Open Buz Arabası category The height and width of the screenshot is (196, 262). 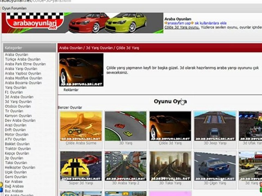(x=14, y=191)
